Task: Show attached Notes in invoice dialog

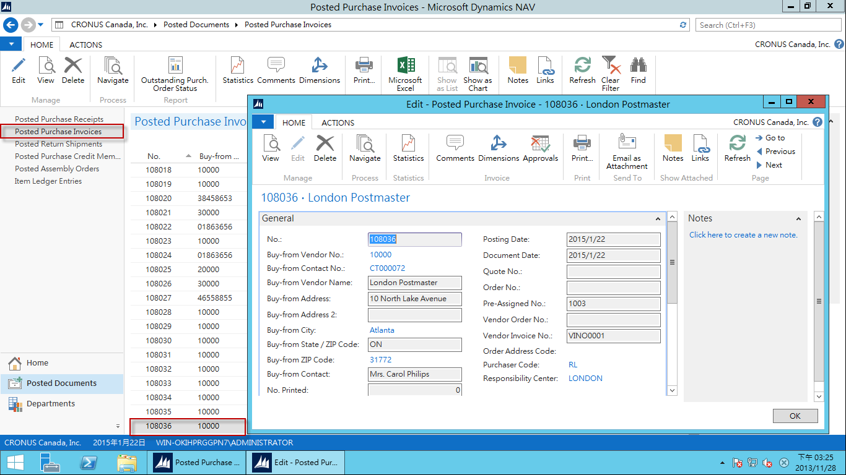Action: [673, 148]
